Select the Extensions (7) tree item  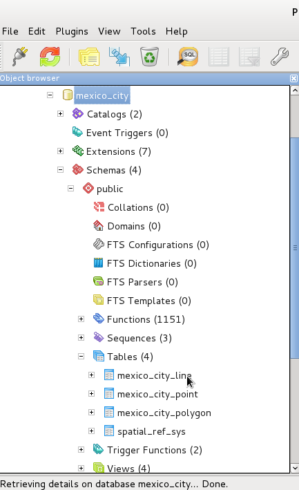119,151
